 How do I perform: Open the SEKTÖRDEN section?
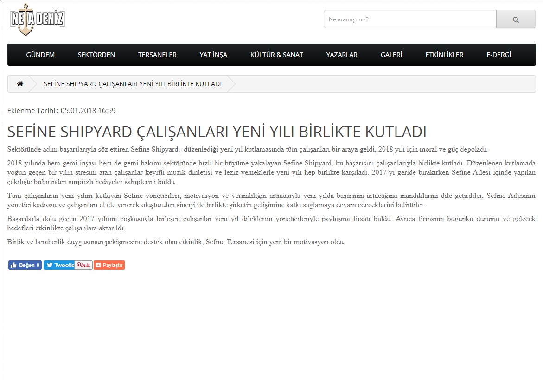pos(96,55)
